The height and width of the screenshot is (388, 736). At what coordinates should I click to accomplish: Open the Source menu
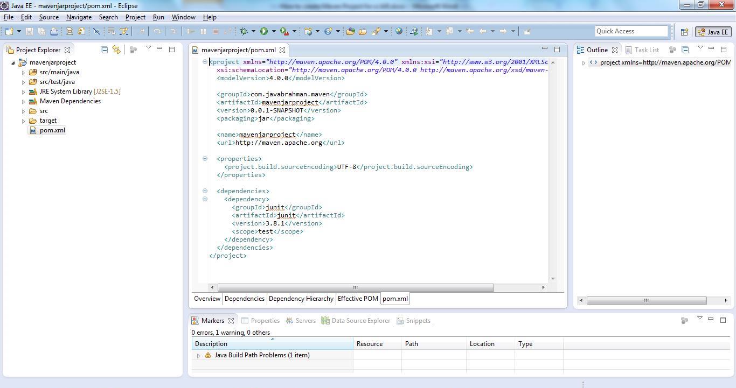tap(48, 17)
